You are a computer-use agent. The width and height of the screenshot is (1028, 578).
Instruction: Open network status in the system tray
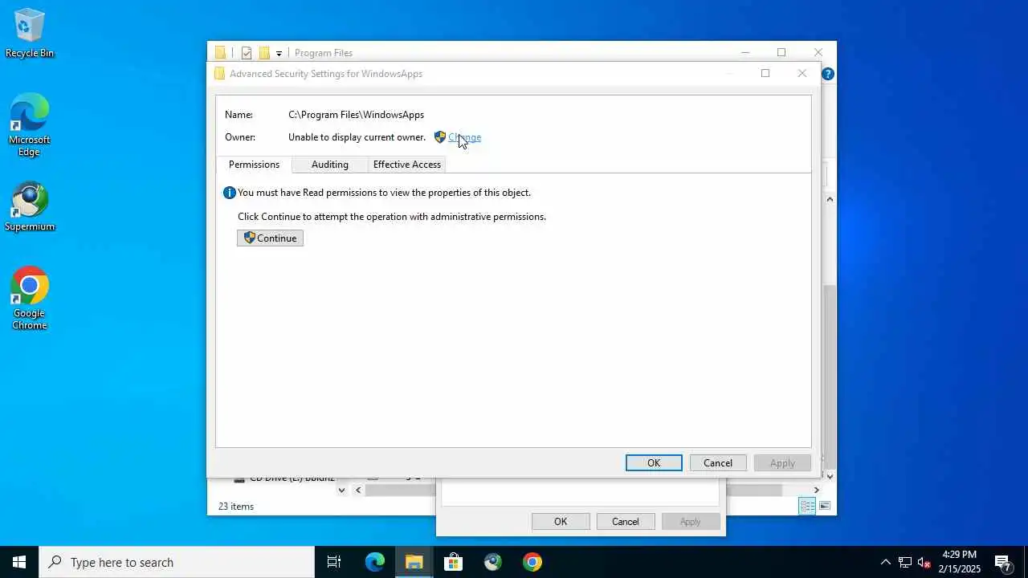coord(904,562)
